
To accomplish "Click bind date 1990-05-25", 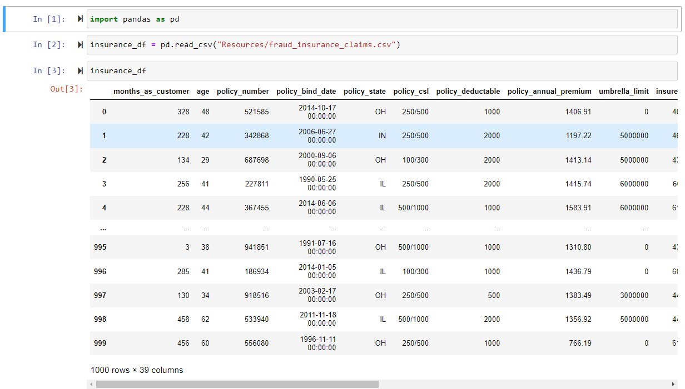I will click(317, 180).
